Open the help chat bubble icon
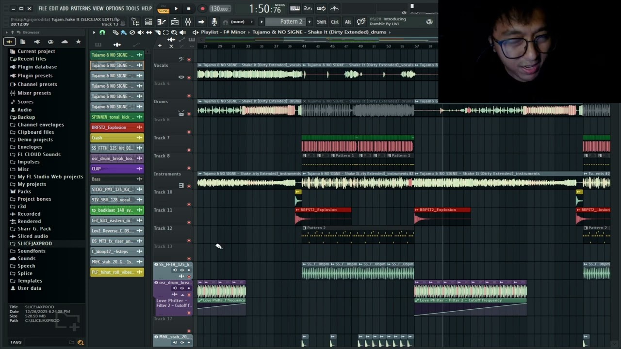The width and height of the screenshot is (621, 349). pos(361,22)
